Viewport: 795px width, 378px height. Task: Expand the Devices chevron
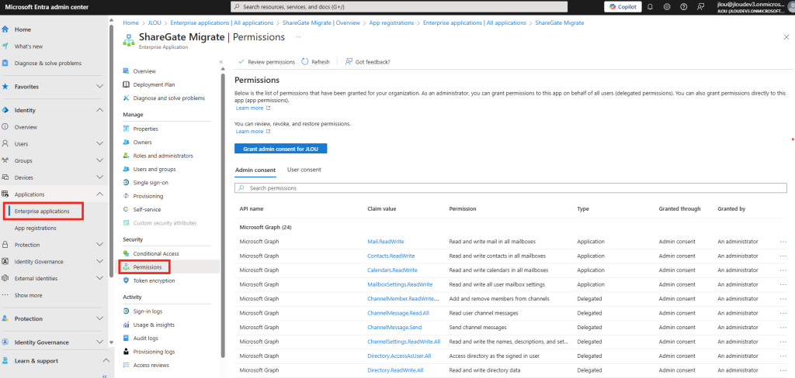[x=100, y=177]
